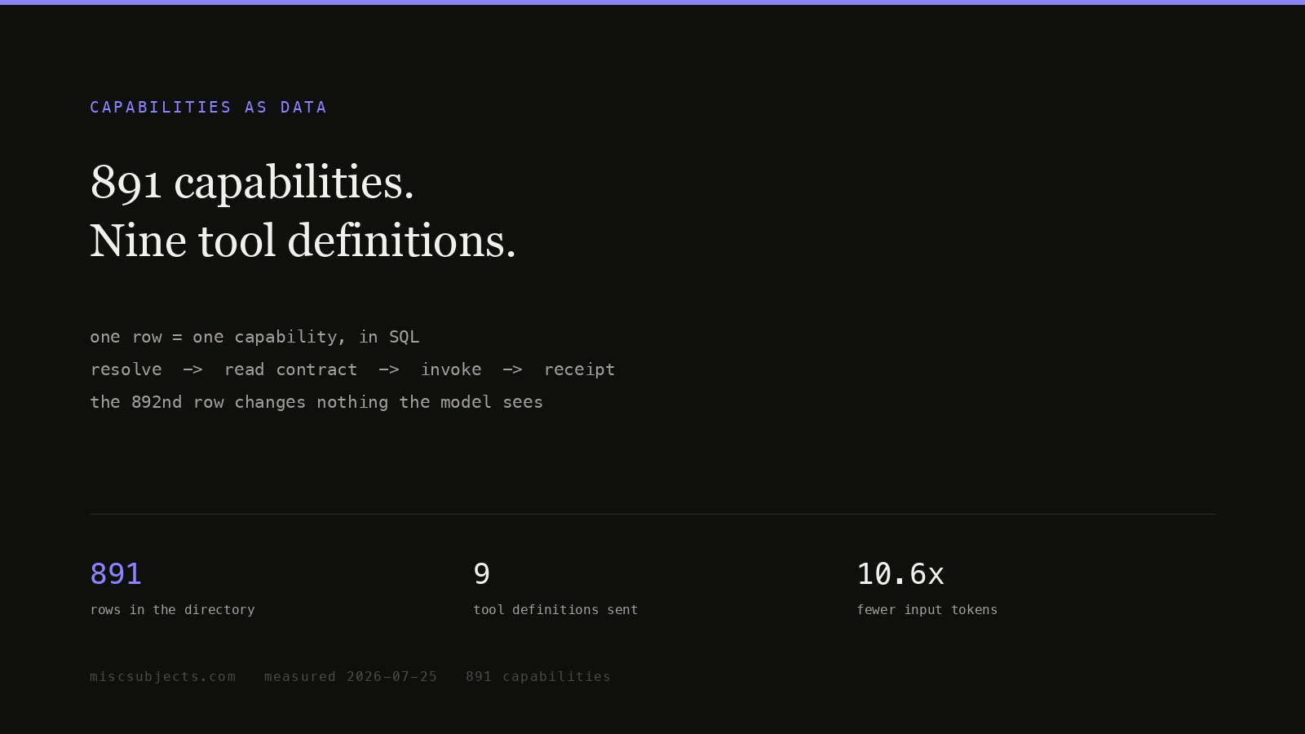Click the purple 891 statistic
Image resolution: width=1305 pixels, height=734 pixels.
[x=116, y=574]
